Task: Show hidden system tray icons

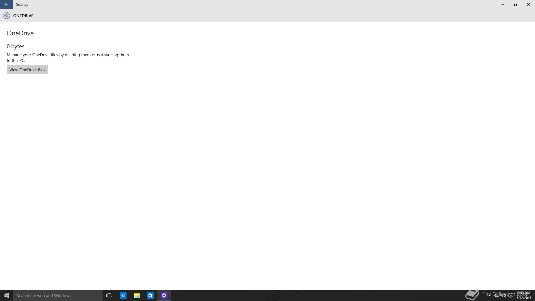Action: (x=490, y=295)
